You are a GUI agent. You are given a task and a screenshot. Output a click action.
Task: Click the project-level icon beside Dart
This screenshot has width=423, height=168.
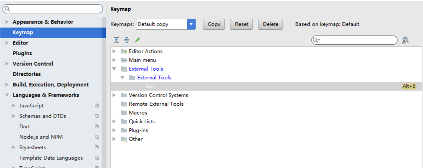(97, 127)
